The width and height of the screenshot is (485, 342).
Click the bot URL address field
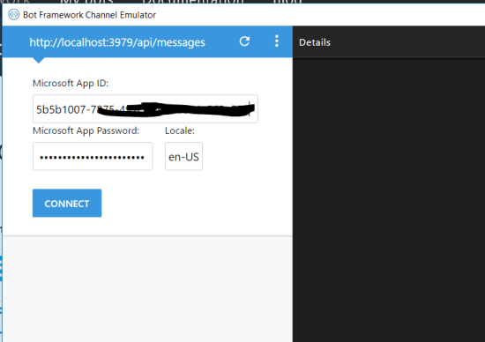tap(117, 42)
